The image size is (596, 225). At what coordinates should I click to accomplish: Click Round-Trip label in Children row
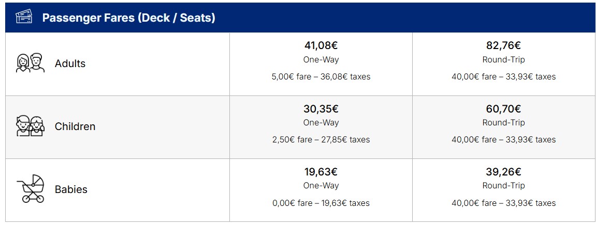[503, 123]
